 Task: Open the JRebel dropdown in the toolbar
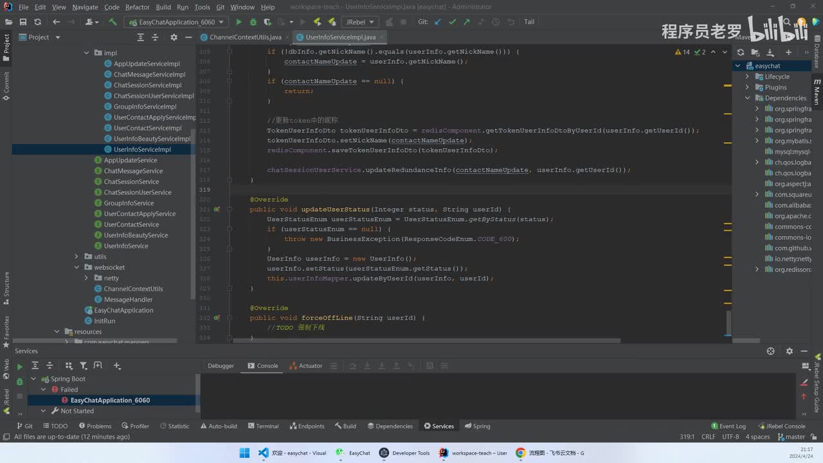click(360, 22)
